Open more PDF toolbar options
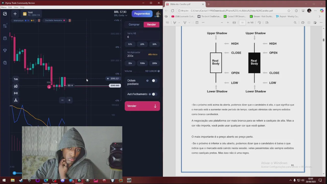Viewport: 327px width, 184px height. coord(203,22)
